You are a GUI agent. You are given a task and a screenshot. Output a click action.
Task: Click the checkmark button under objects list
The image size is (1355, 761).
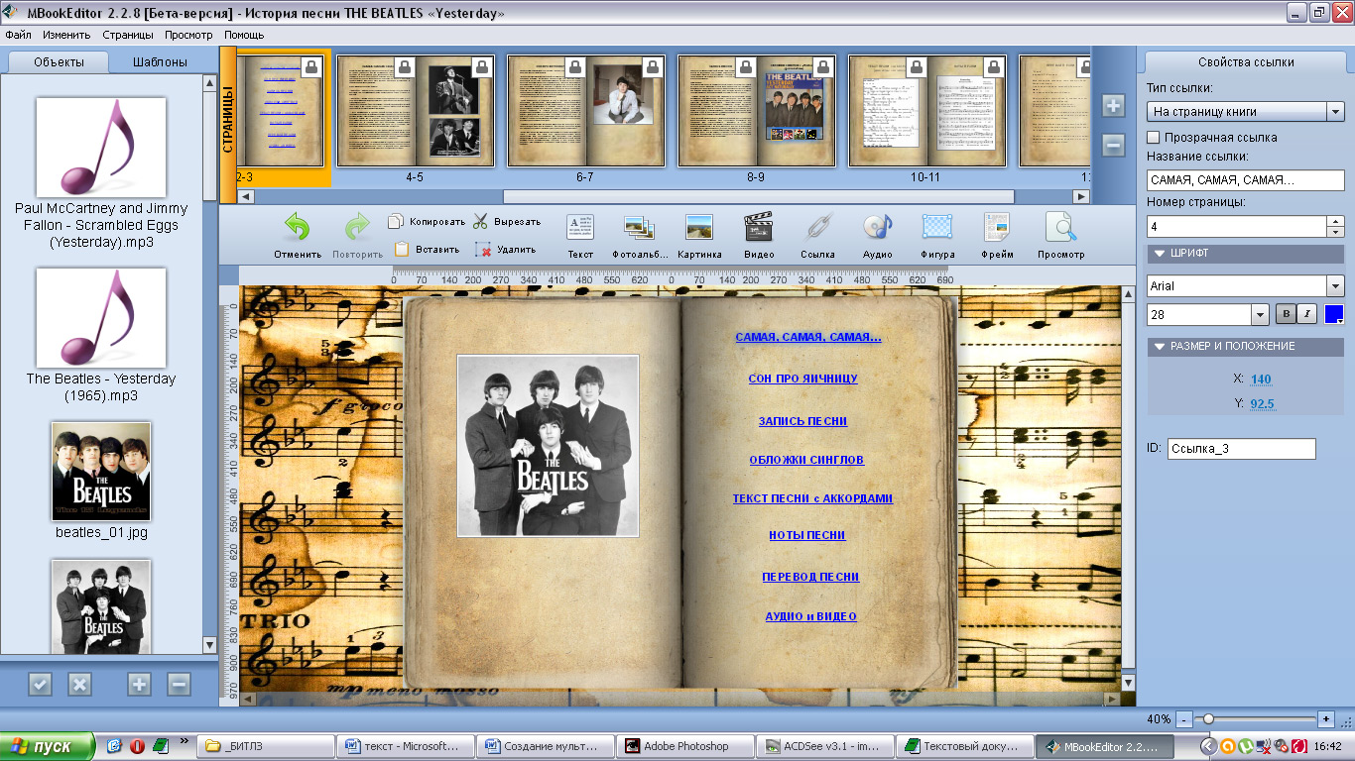coord(40,684)
